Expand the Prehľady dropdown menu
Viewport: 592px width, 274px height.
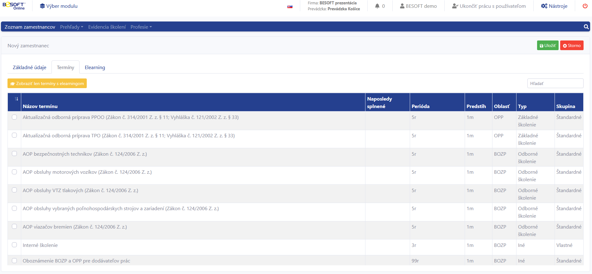tap(71, 27)
